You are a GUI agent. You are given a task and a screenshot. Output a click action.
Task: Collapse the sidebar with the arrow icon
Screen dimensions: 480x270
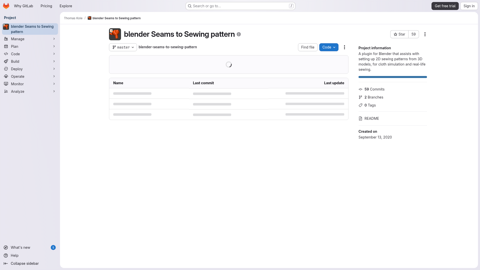click(6, 263)
